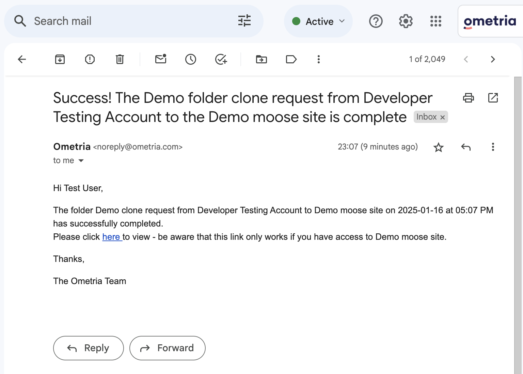The image size is (523, 374).
Task: Open the Active status dropdown
Action: pyautogui.click(x=318, y=21)
